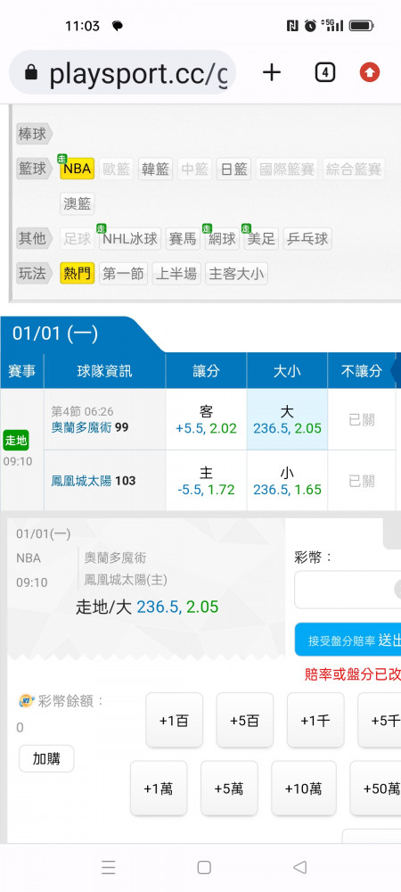Screen dimensions: 401x892
Task: Open new browser tab with plus icon
Action: point(272,72)
